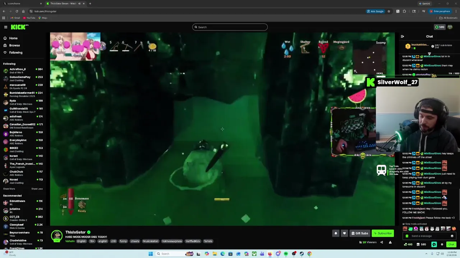
Task: Open Windows Start button
Action: [151, 254]
